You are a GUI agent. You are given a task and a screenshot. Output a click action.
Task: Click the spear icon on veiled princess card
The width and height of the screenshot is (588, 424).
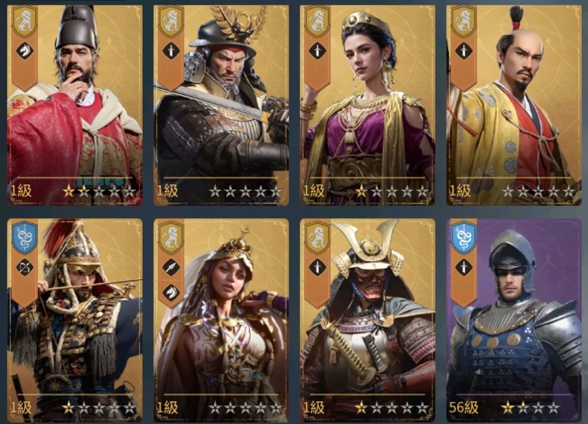(171, 267)
